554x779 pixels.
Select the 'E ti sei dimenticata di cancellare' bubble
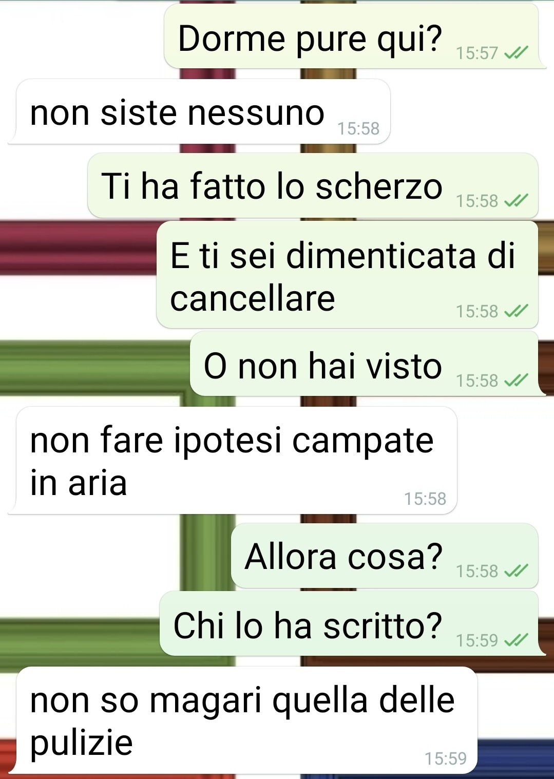347,275
